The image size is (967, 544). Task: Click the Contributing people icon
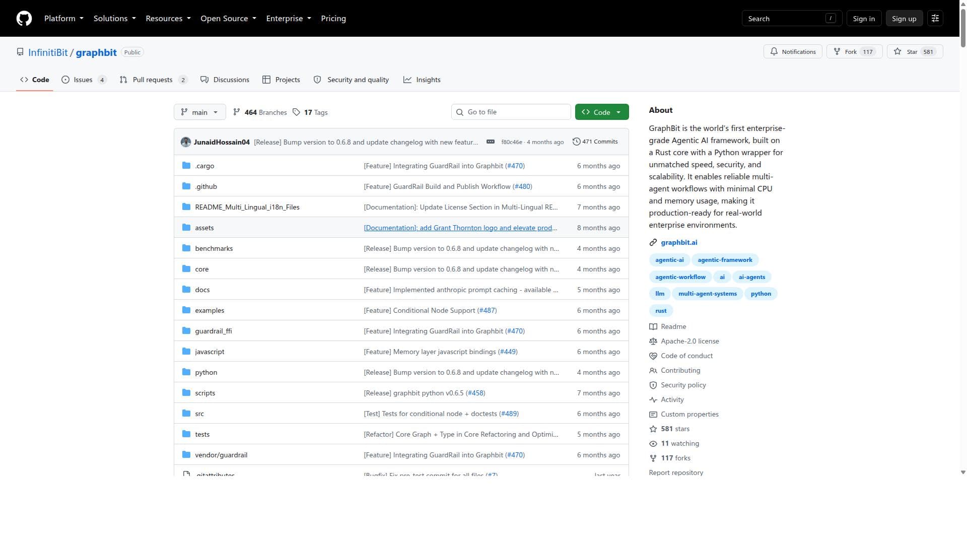(x=653, y=371)
